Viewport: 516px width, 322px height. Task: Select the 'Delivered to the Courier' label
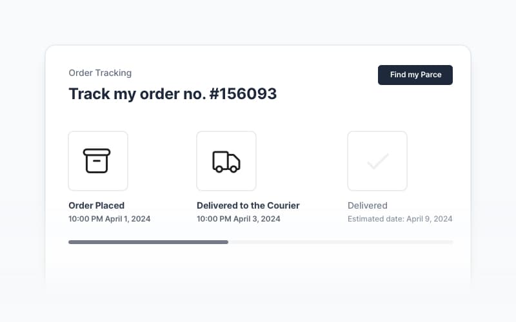pyautogui.click(x=248, y=205)
